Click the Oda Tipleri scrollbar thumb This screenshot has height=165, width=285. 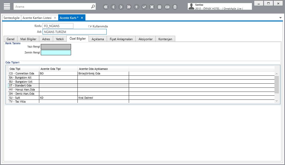[277, 85]
